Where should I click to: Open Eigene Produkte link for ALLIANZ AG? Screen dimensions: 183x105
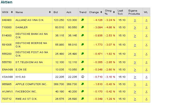click(x=135, y=20)
